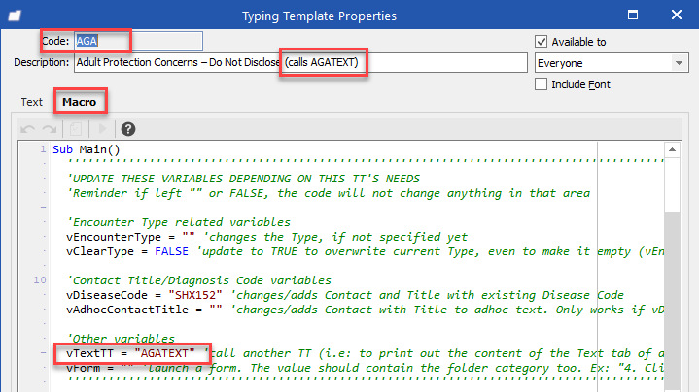Screen dimensions: 699x392
Task: Click the 'Encounter Type related variables comment
Action: [178, 222]
